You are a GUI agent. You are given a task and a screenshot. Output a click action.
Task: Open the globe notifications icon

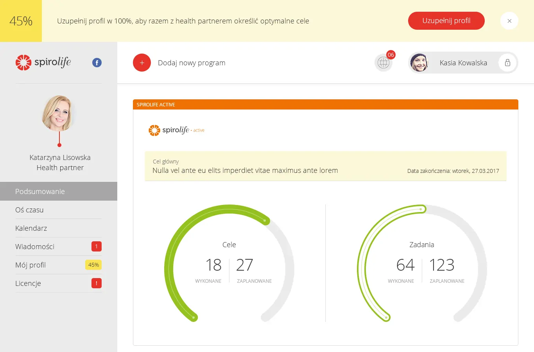(383, 63)
